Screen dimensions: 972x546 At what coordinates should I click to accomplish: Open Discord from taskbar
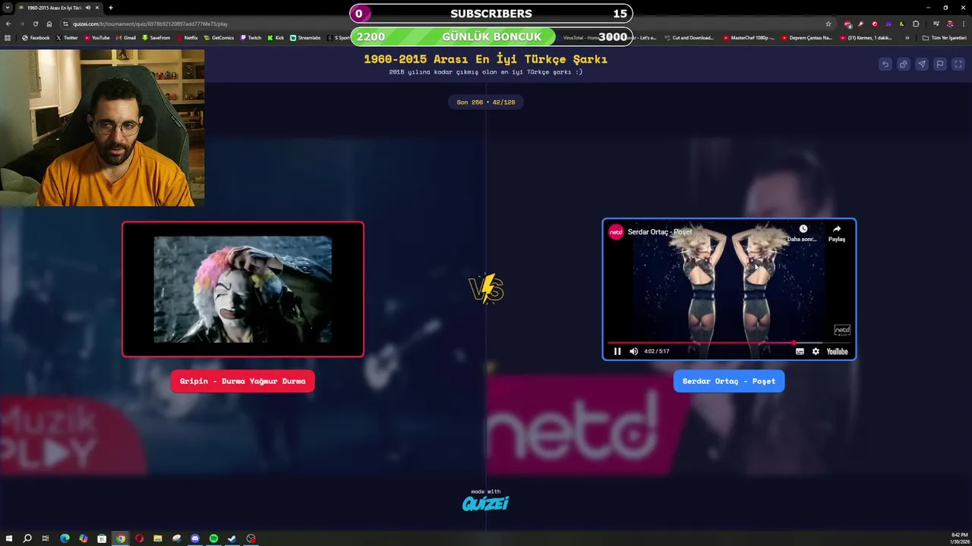tap(195, 538)
